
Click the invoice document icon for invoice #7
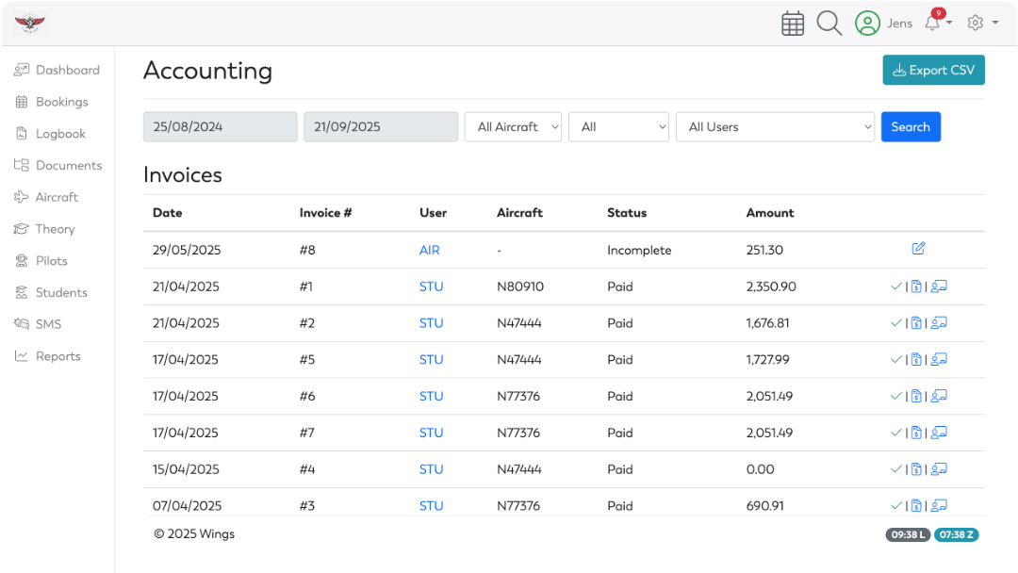tap(916, 433)
